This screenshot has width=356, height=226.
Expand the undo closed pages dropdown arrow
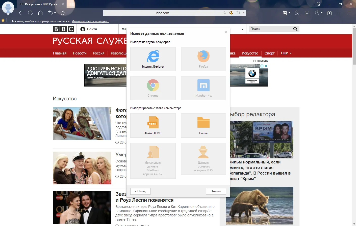(55, 13)
